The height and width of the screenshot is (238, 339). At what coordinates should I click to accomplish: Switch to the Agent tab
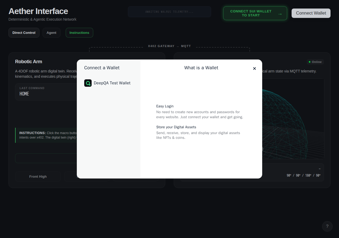click(x=51, y=33)
